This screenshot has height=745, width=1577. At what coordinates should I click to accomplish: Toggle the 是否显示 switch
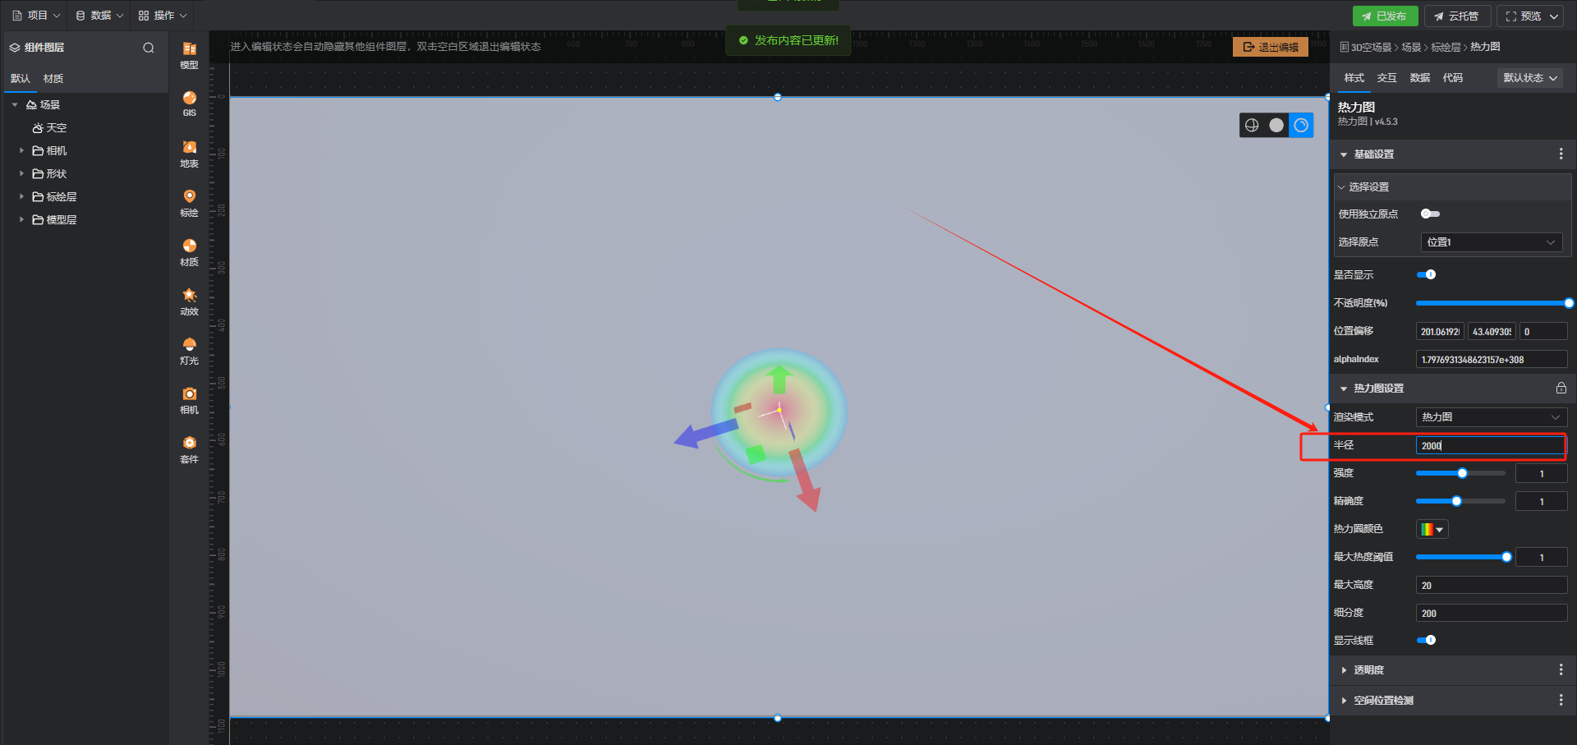[x=1427, y=274]
